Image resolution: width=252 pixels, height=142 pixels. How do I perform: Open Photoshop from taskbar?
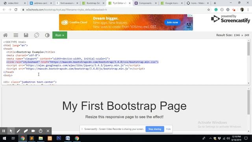click(59, 138)
